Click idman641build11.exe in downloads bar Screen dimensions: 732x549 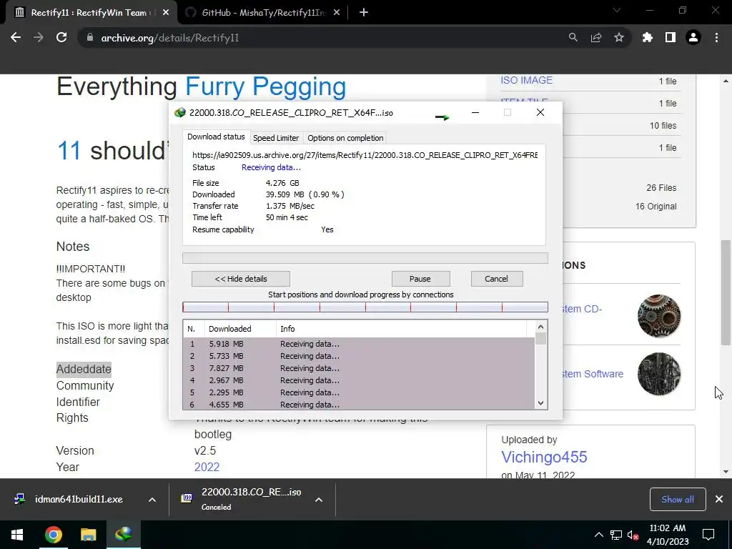79,499
